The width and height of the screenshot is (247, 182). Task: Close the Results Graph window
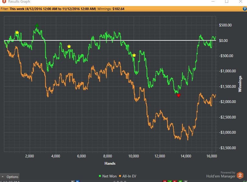pyautogui.click(x=241, y=2)
